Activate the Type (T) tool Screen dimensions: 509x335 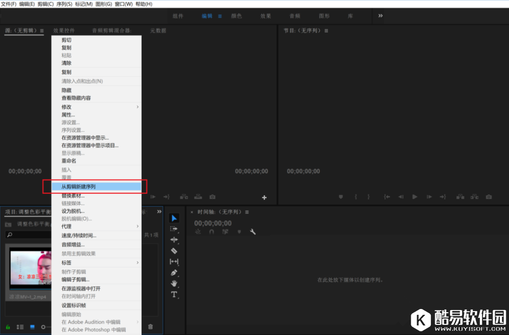point(174,295)
